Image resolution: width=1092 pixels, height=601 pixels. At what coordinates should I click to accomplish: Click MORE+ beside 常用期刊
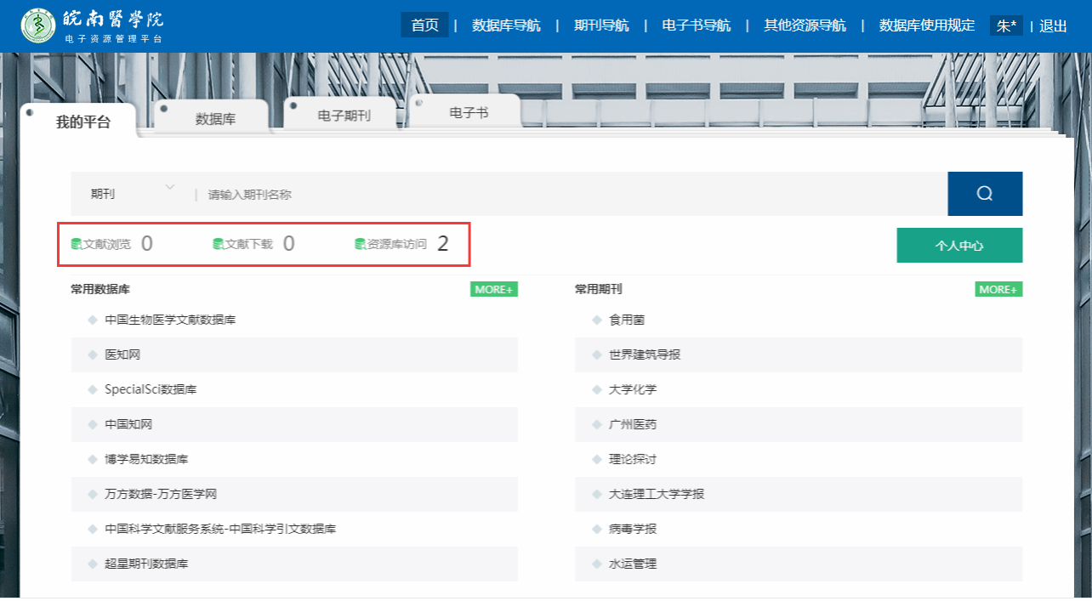point(998,290)
